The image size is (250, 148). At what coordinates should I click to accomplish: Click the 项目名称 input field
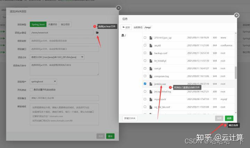(64, 41)
